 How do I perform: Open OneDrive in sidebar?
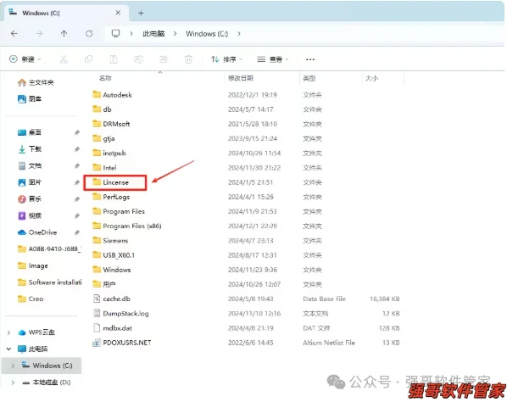pyautogui.click(x=37, y=232)
